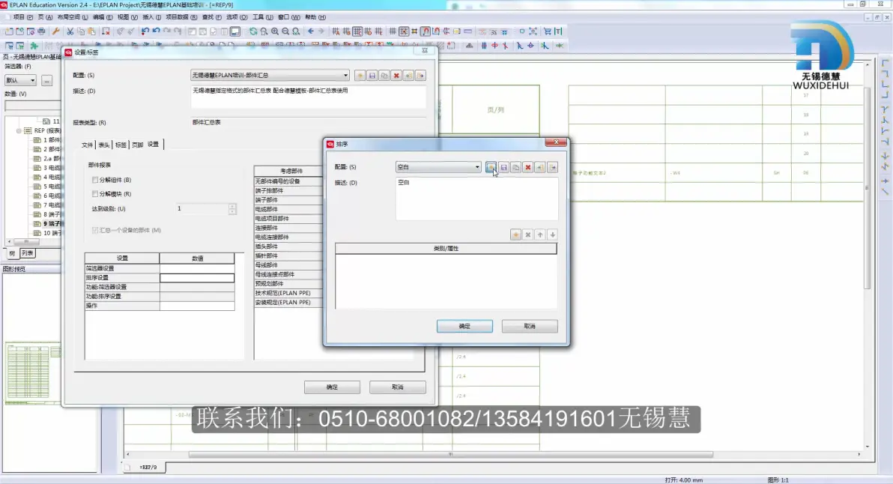Click Save icon in 排序 dialog
893x484 pixels.
pos(503,167)
